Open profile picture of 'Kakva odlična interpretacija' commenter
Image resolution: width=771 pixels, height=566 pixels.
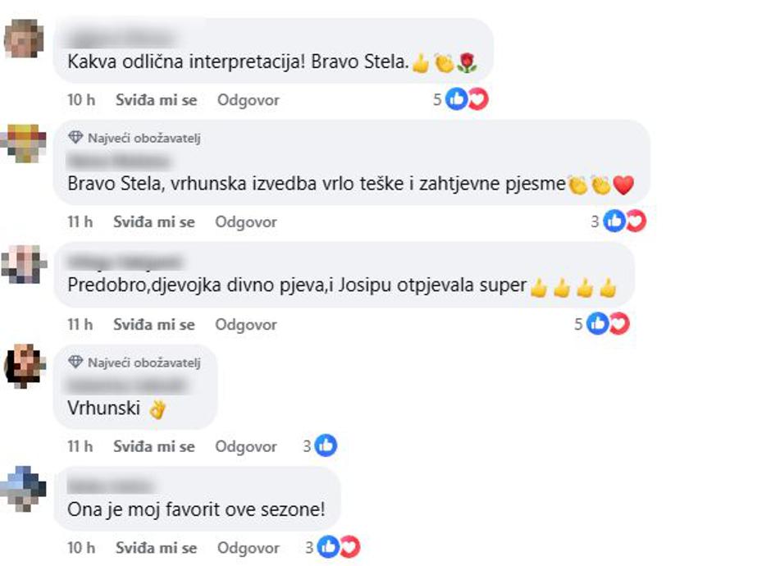(x=24, y=39)
